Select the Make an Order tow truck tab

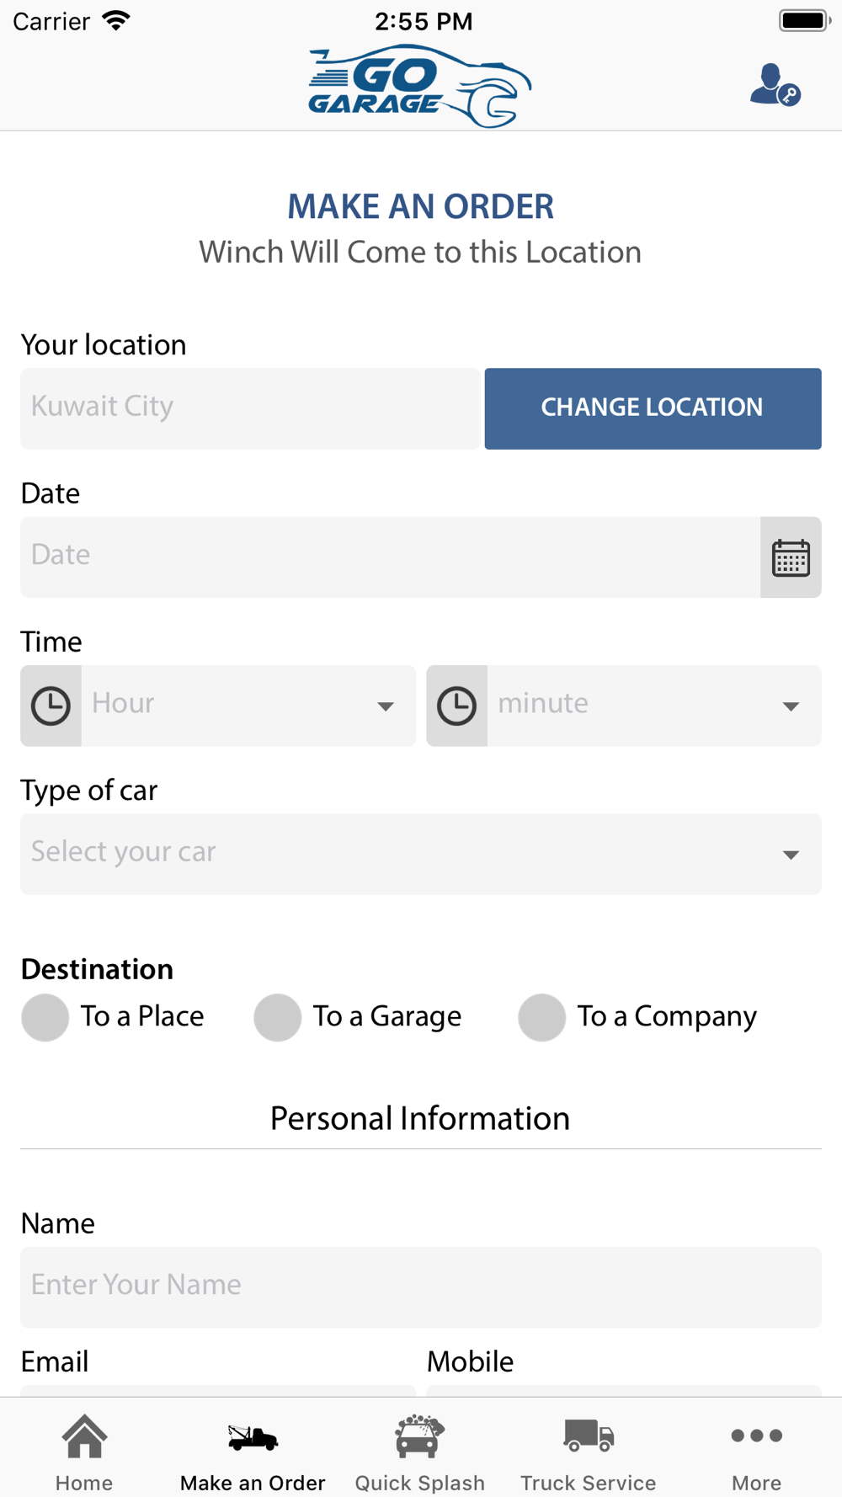(x=253, y=1450)
